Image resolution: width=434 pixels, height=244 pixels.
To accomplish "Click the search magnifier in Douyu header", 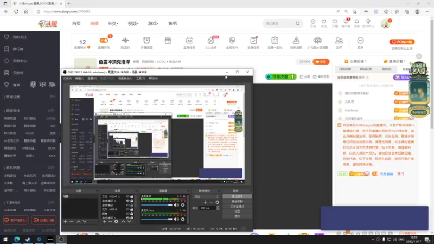I will (x=297, y=23).
